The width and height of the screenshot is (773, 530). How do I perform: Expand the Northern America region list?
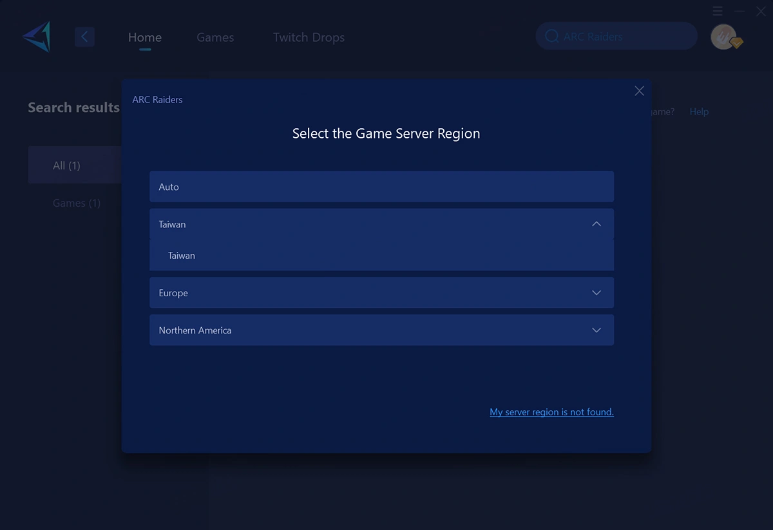point(596,330)
